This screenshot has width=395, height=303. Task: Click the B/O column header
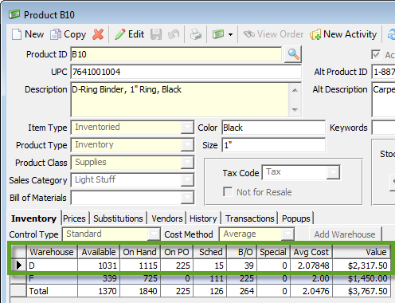(241, 252)
